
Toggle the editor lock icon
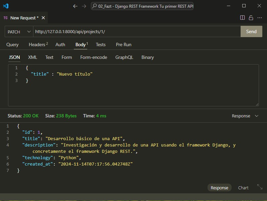(x=251, y=18)
